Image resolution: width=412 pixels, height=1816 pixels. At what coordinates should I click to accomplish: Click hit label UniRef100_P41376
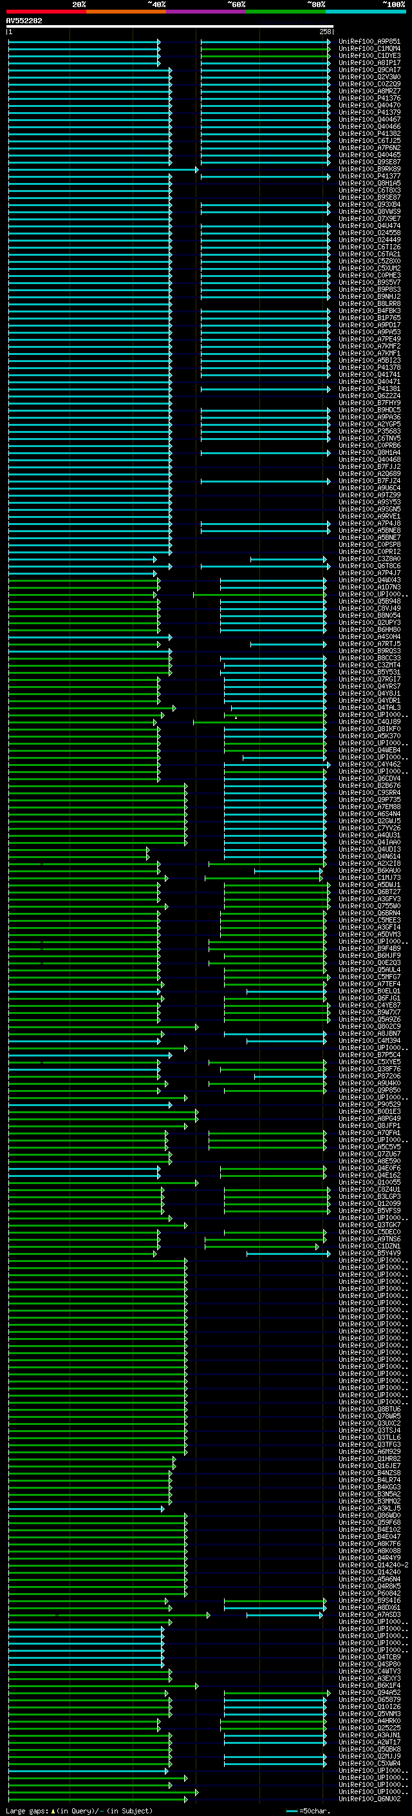click(x=369, y=98)
